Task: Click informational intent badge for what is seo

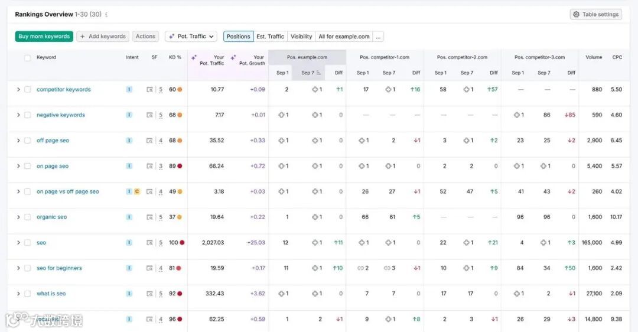Action: pyautogui.click(x=129, y=294)
